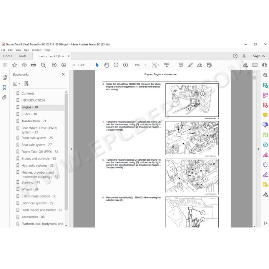Image resolution: width=269 pixels, height=269 pixels.
Task: Click the sign document pen icon
Action: (x=200, y=65)
